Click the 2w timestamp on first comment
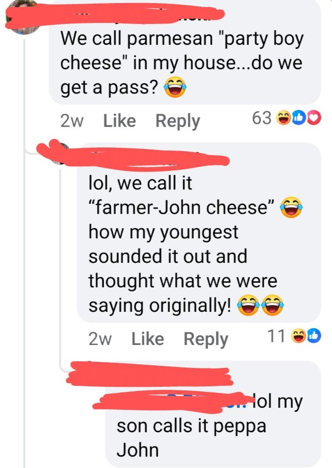 72,121
